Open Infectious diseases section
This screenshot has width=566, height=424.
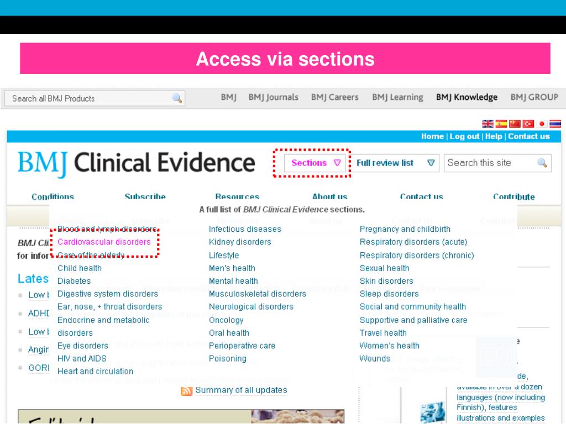tap(245, 229)
